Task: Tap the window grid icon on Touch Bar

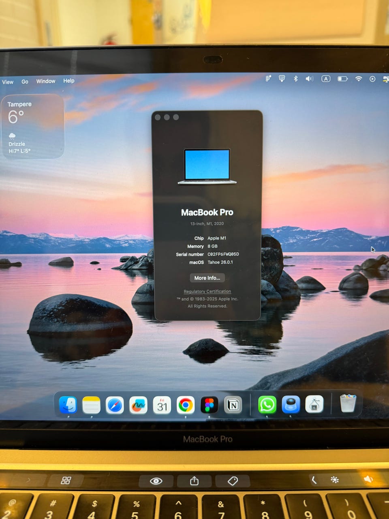Action: point(66,480)
